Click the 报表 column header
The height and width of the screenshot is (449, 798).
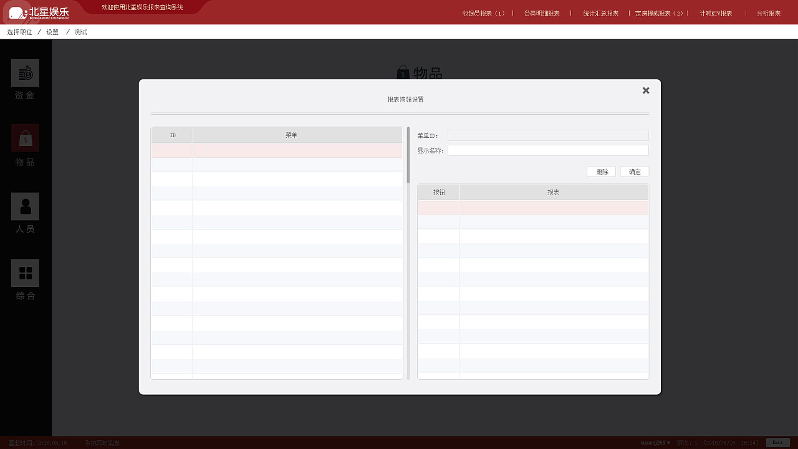point(554,192)
